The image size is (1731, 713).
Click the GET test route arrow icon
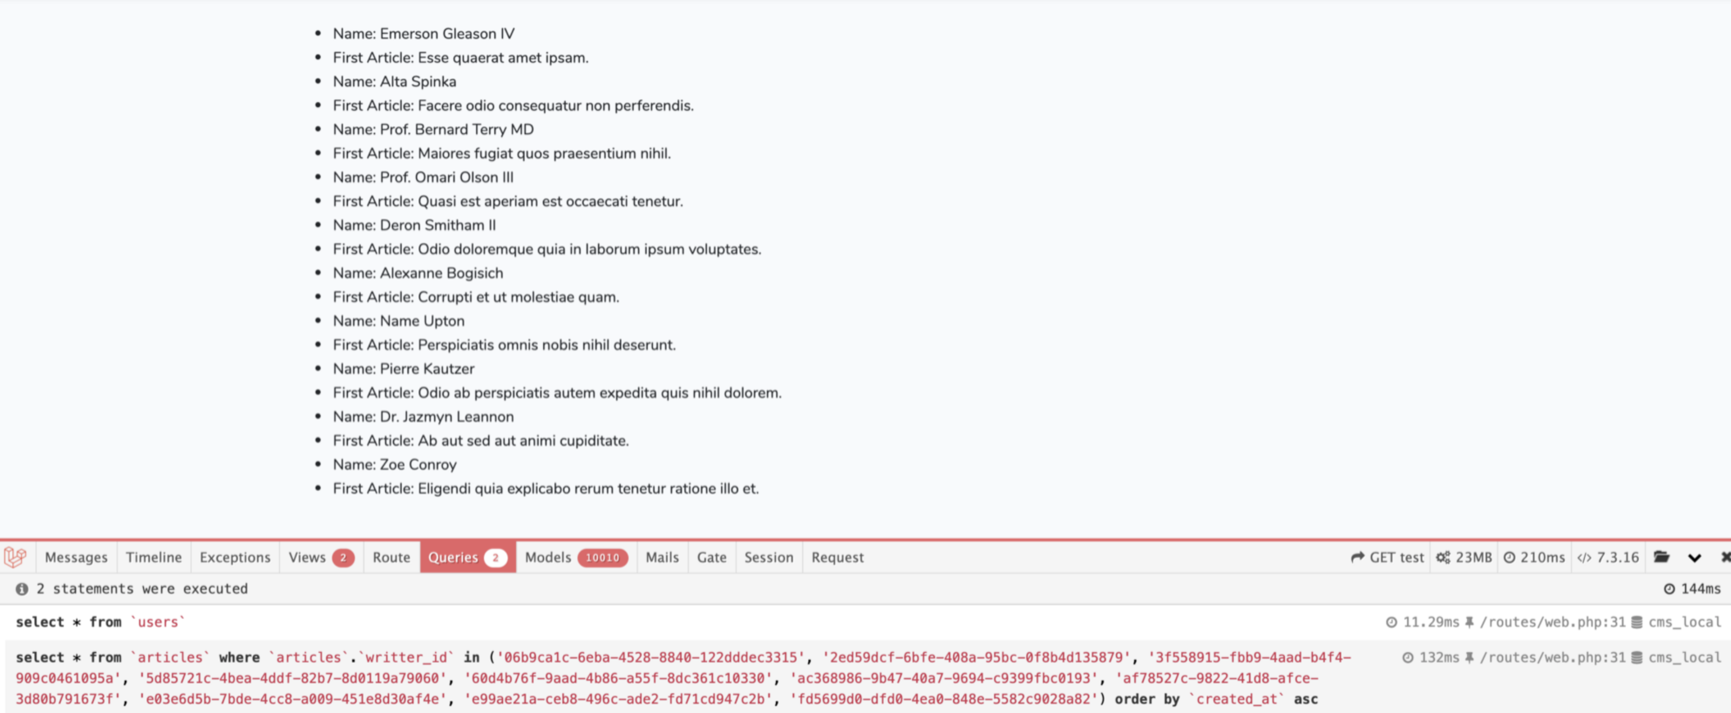click(x=1357, y=557)
